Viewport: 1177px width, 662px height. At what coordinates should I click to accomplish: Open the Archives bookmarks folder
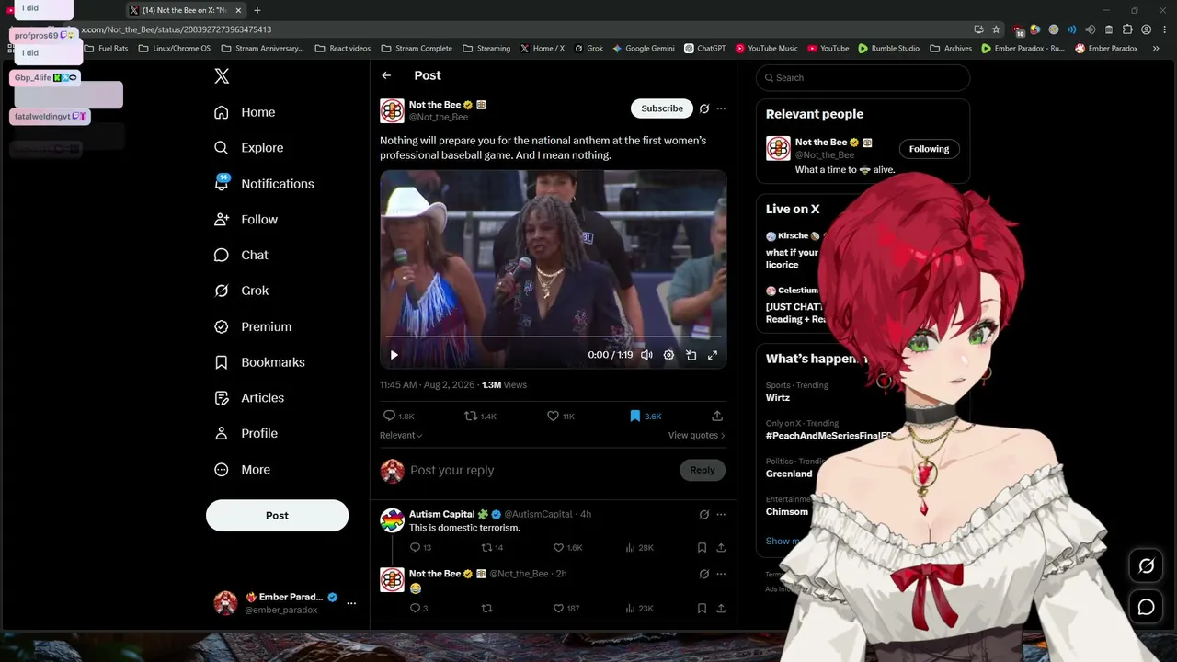click(x=951, y=48)
